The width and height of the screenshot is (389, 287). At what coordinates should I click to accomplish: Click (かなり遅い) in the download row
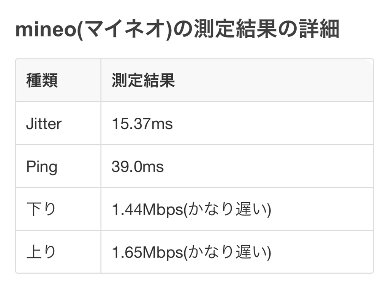point(228,210)
